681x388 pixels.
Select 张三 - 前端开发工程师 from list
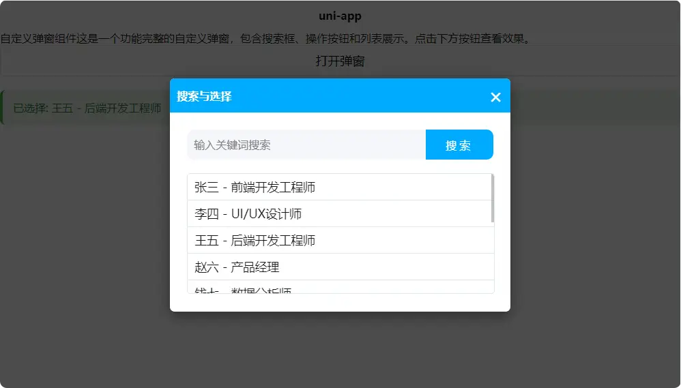339,187
